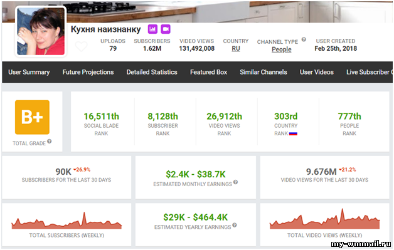Viewport: 394px width, 250px height.
Task: Click the -26.9% subscriber change indicator
Action: pos(82,170)
